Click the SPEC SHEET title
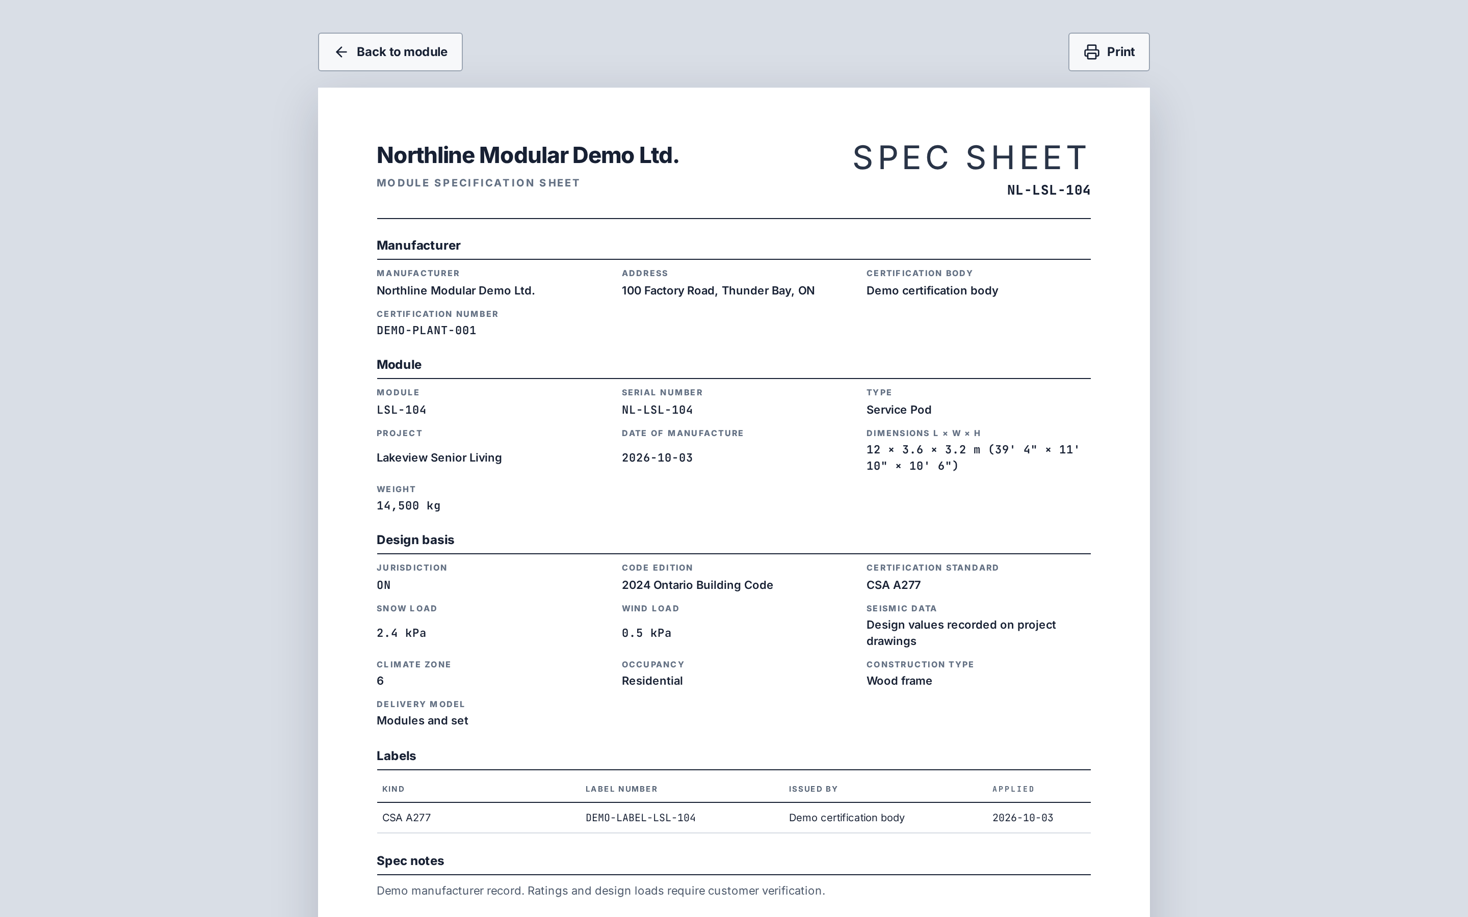Screen dimensions: 1468x917 point(971,158)
